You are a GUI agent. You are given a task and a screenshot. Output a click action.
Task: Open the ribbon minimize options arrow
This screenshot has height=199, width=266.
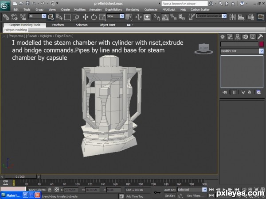tap(133, 25)
